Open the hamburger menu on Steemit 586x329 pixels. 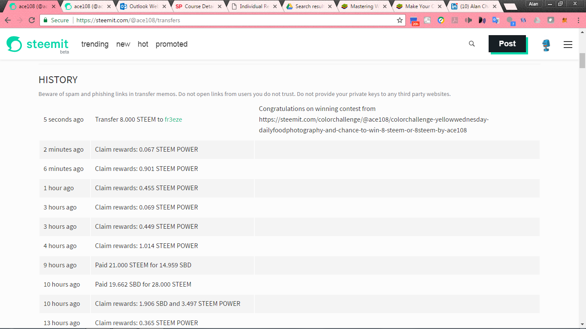568,45
